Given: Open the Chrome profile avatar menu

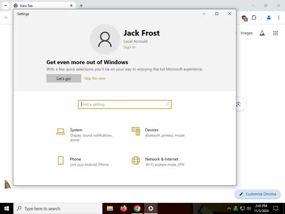Looking at the screenshot, I should coord(269,18).
